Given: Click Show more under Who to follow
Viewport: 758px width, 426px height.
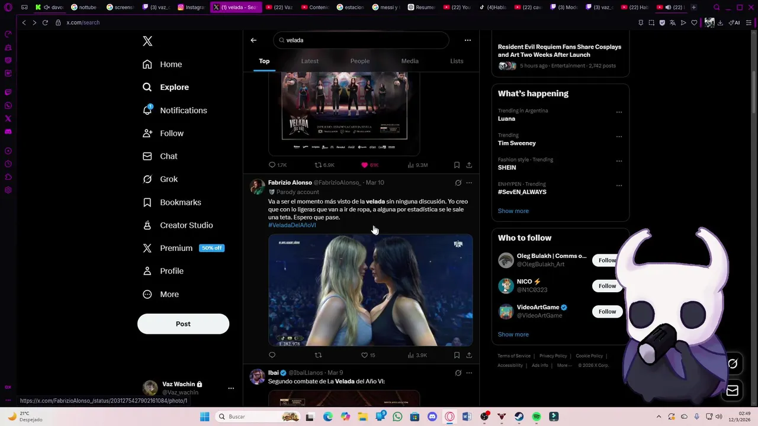Looking at the screenshot, I should (x=513, y=334).
